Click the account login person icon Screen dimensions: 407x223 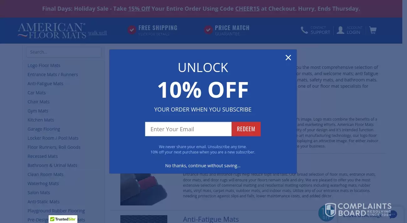click(341, 30)
